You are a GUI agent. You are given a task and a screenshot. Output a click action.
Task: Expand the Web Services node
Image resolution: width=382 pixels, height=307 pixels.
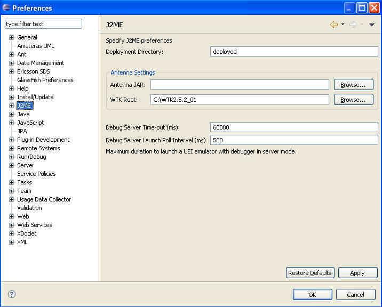(x=11, y=225)
